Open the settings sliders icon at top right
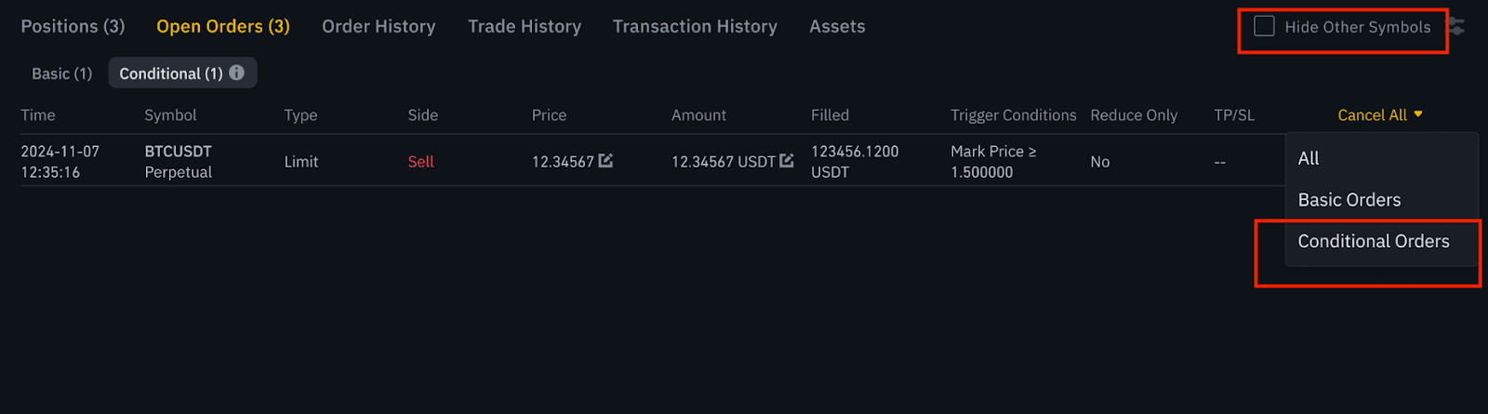This screenshot has width=1488, height=414. (1457, 27)
